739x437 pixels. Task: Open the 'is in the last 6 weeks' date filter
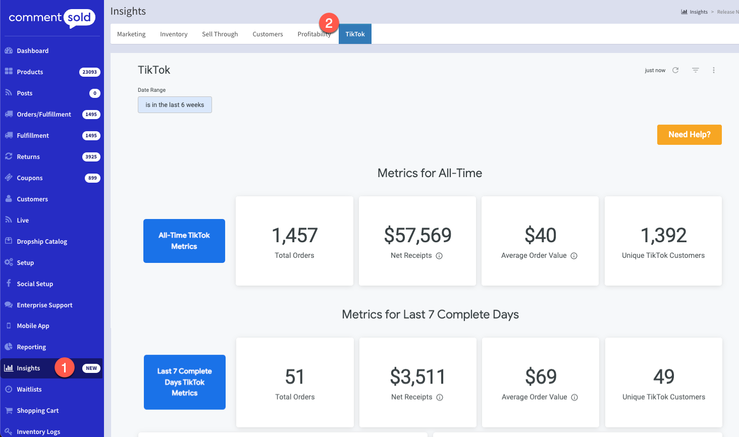pos(175,105)
